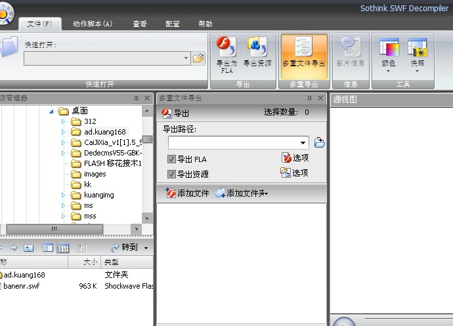The height and width of the screenshot is (326, 453).
Task: Browse export path with folder icon
Action: (x=319, y=142)
